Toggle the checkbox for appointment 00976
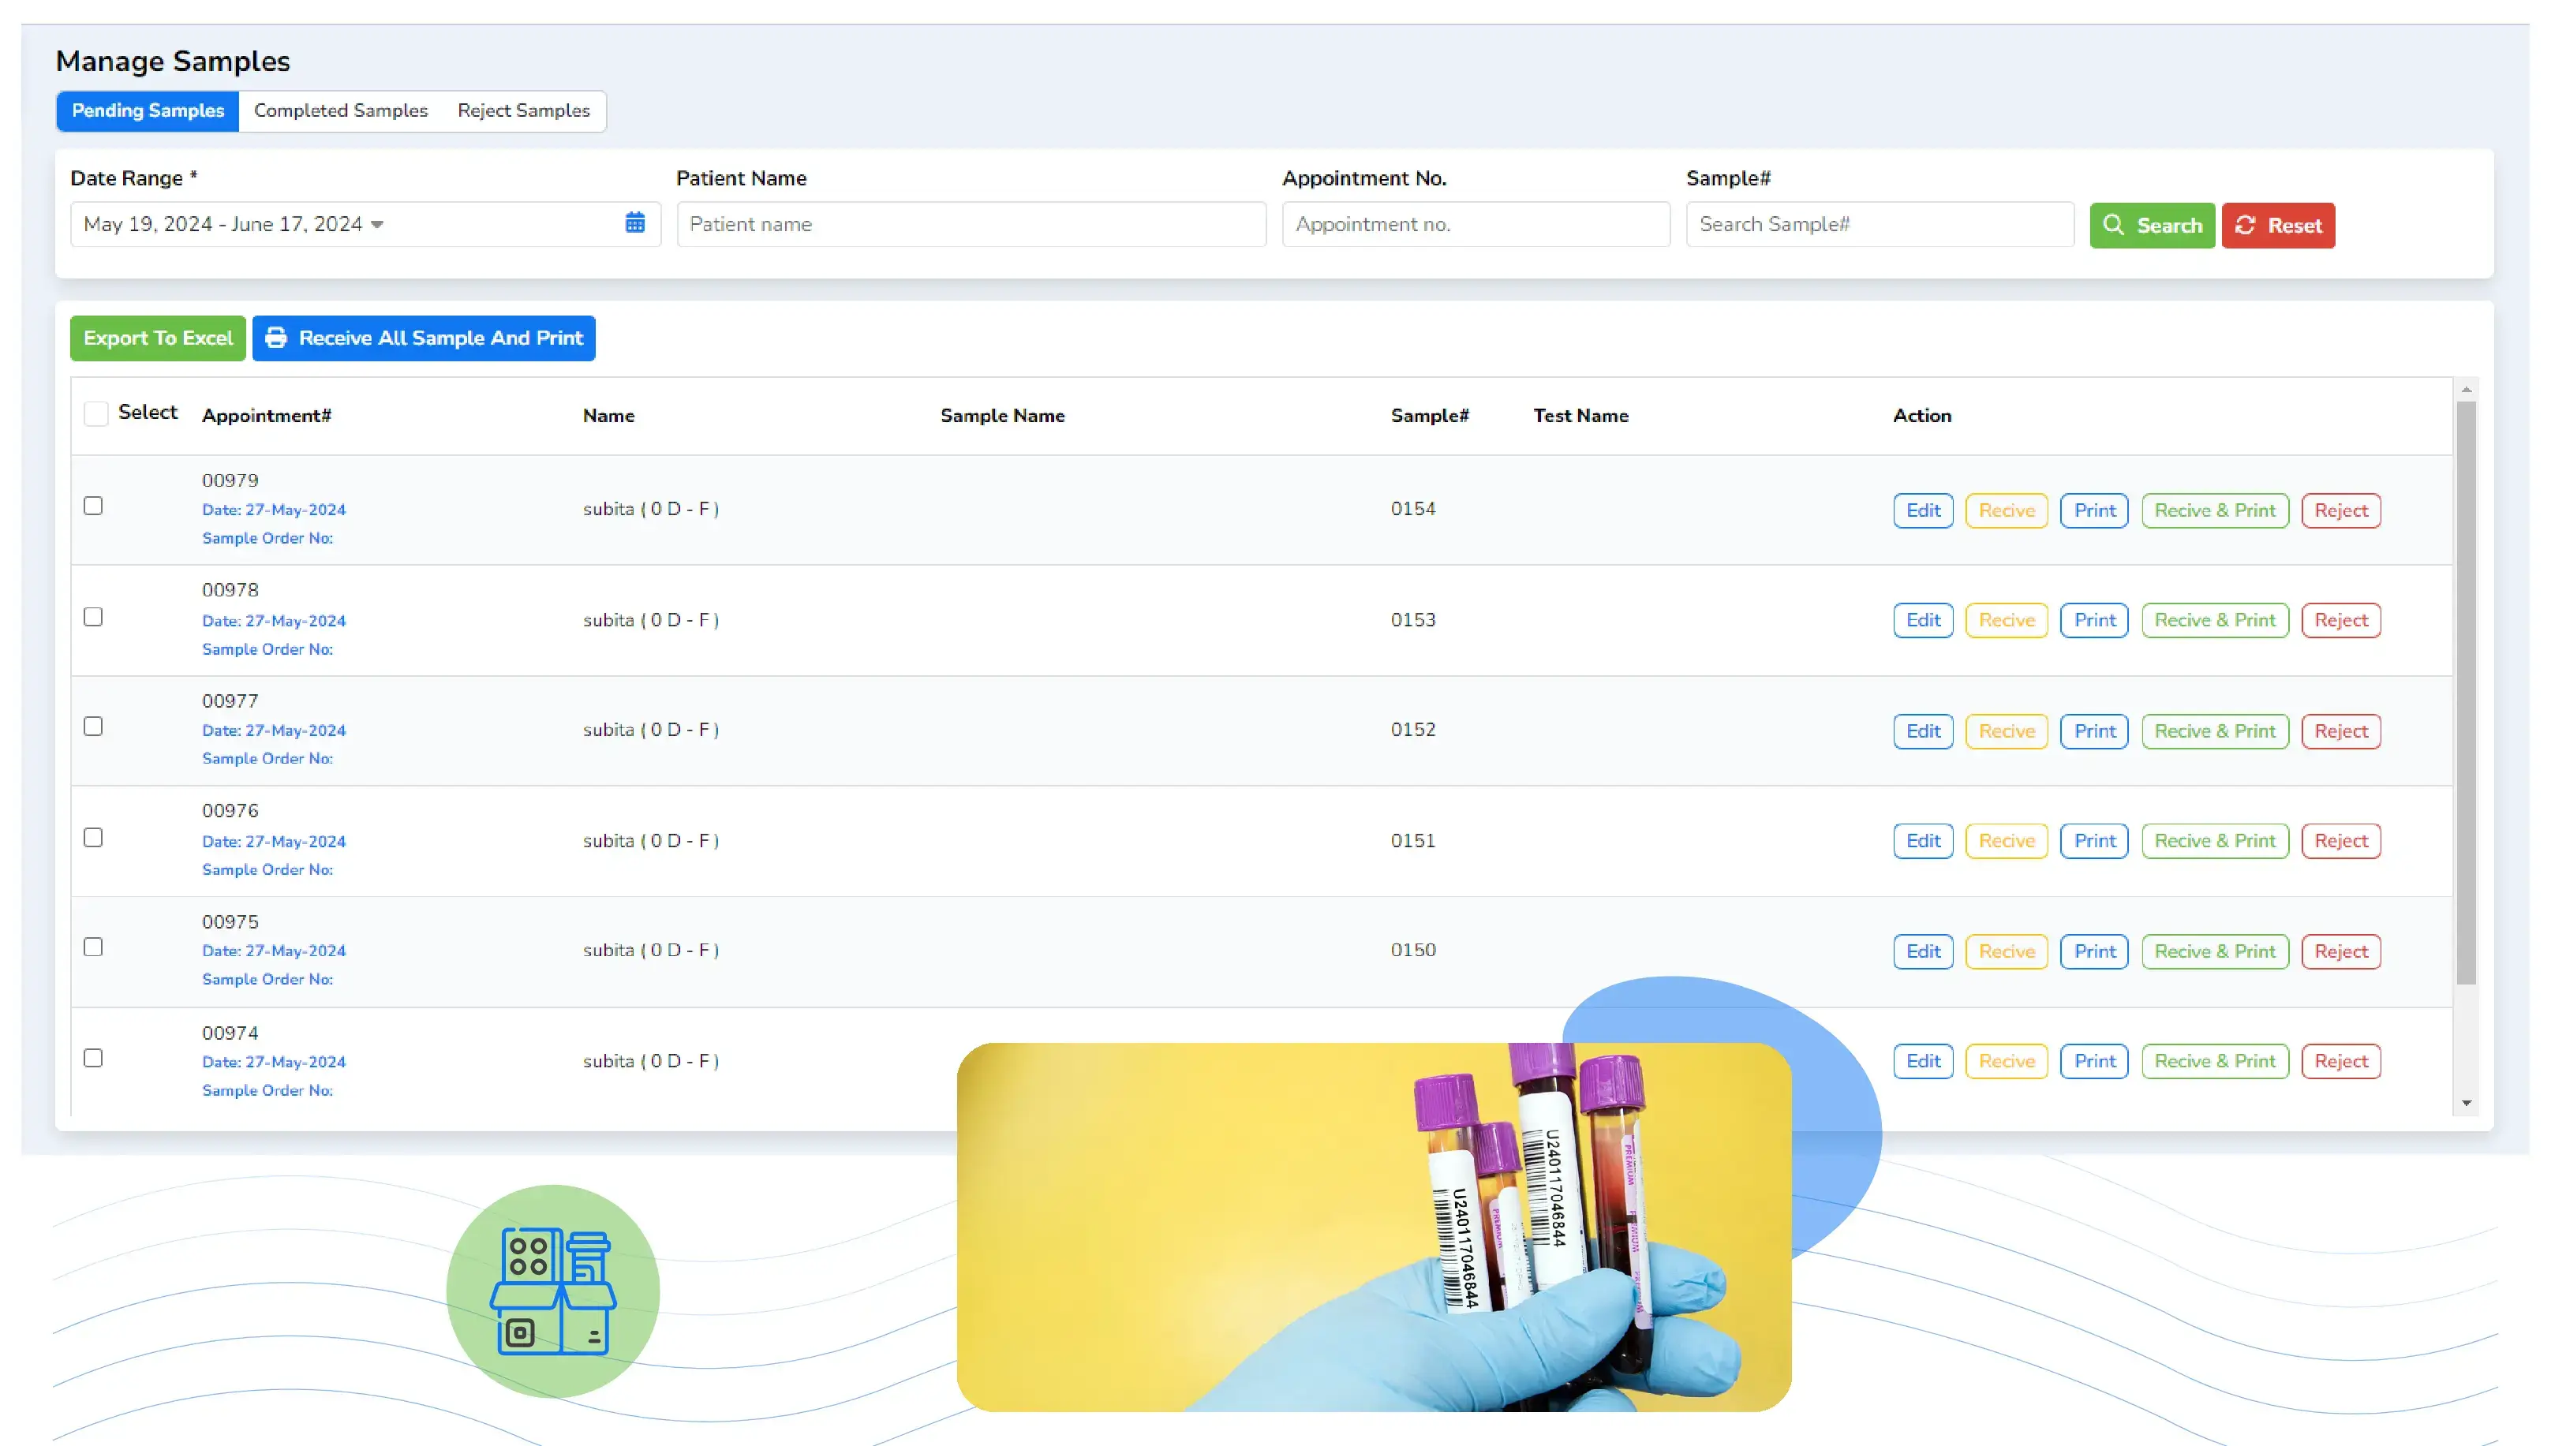This screenshot has width=2551, height=1446. pyautogui.click(x=95, y=837)
